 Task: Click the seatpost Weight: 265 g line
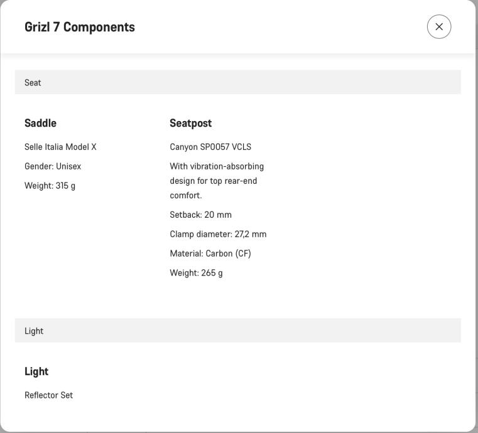click(x=196, y=273)
